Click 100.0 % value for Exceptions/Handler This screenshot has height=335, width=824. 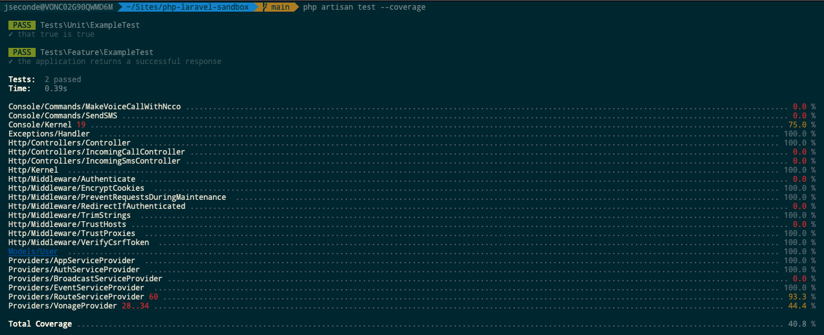click(800, 134)
